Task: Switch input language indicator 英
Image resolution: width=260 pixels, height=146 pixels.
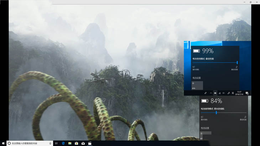Action: [233, 93]
